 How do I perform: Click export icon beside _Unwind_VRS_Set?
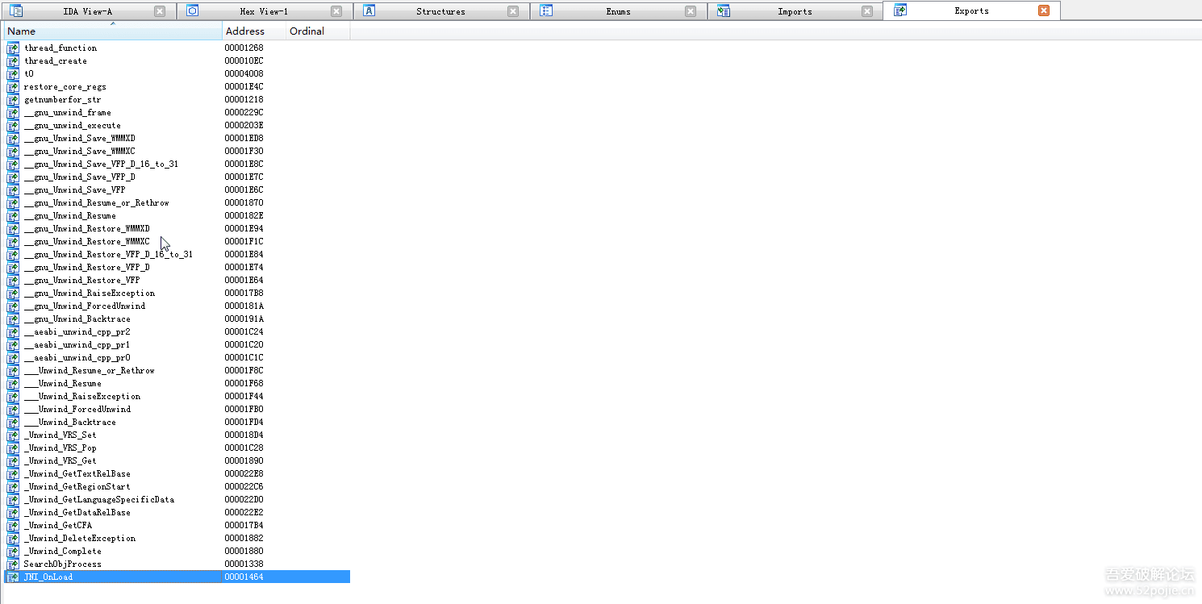[13, 435]
